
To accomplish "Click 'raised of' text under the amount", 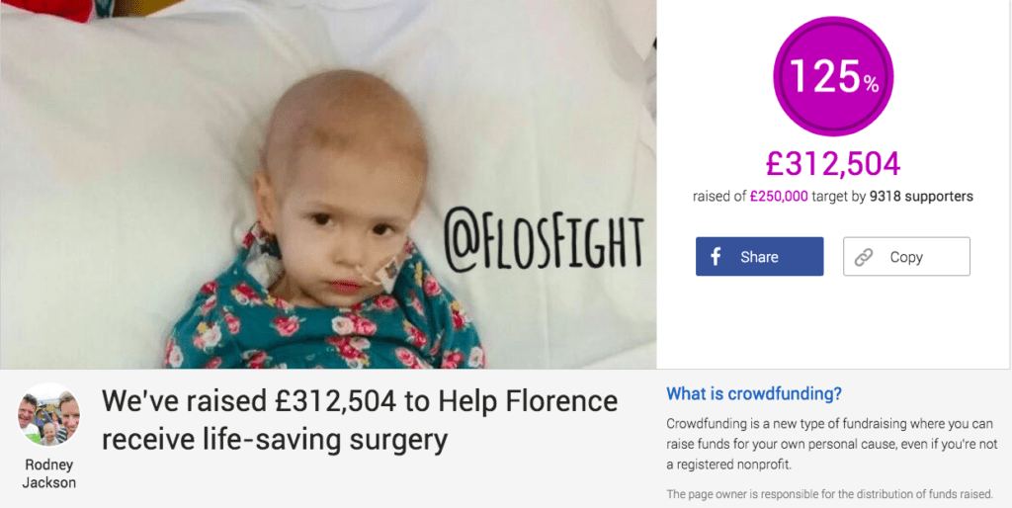I will pyautogui.click(x=719, y=197).
